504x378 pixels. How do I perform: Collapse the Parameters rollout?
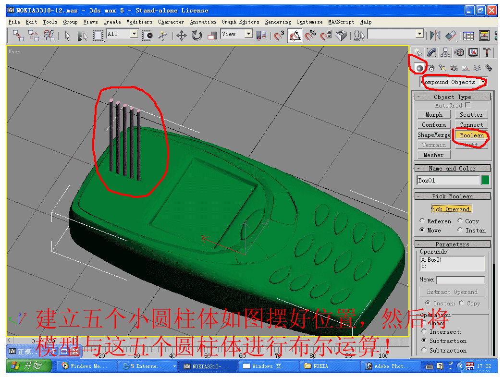tap(452, 244)
